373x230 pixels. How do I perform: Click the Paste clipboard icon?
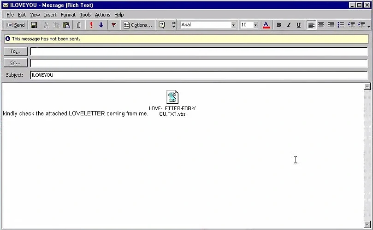(x=66, y=25)
